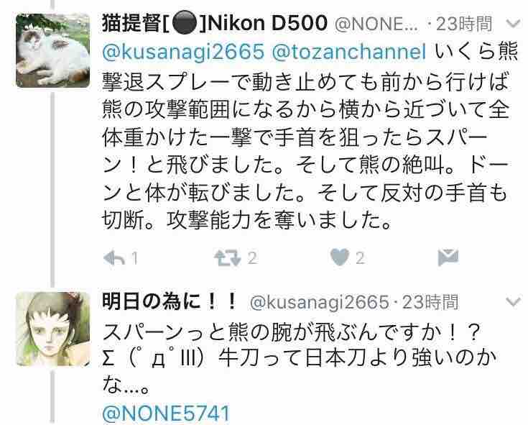This screenshot has width=528, height=425.
Task: Send tweet via direct message envelope icon
Action: point(448,258)
